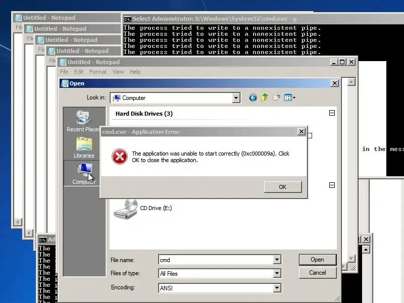Click Cancel in the Open dialog
Viewport: 404px width, 303px height.
click(x=318, y=273)
